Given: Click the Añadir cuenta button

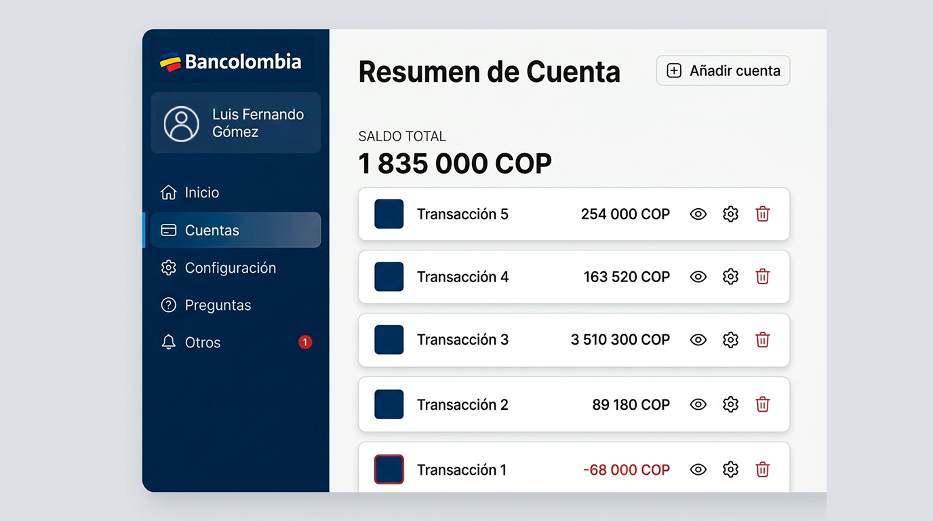Looking at the screenshot, I should coord(723,71).
